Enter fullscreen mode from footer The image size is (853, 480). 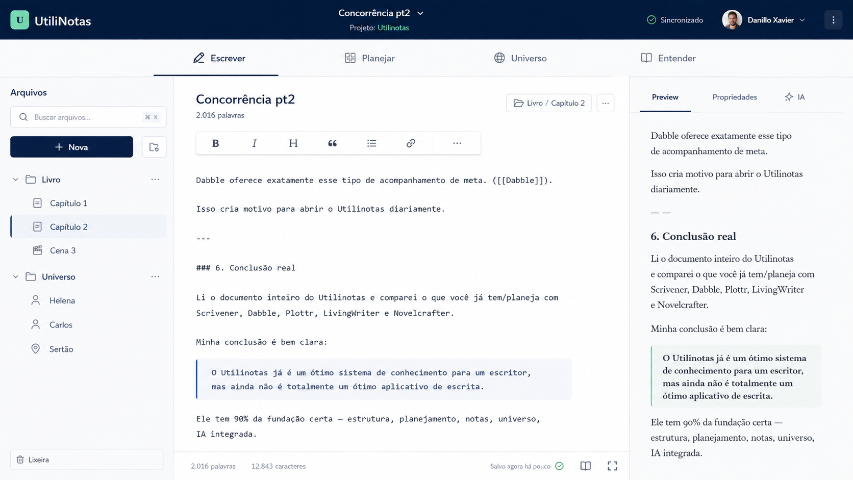[x=612, y=466]
